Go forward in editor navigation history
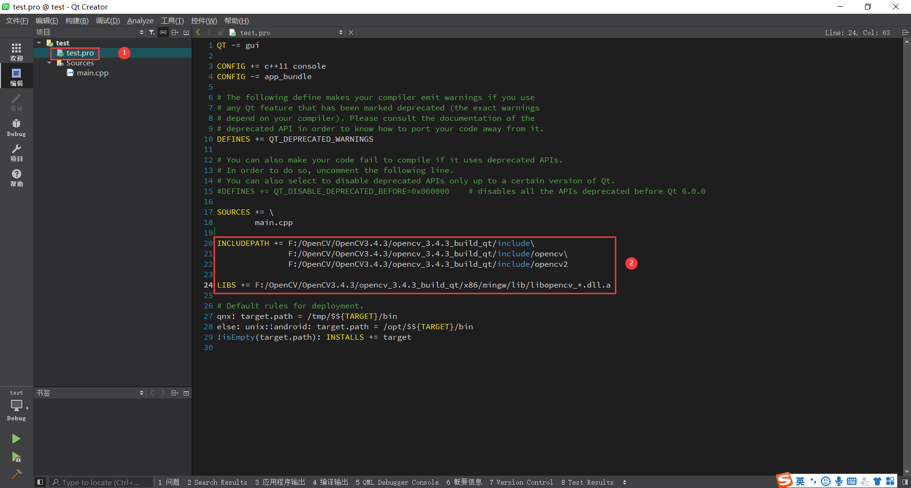The height and width of the screenshot is (488, 911). tap(209, 32)
